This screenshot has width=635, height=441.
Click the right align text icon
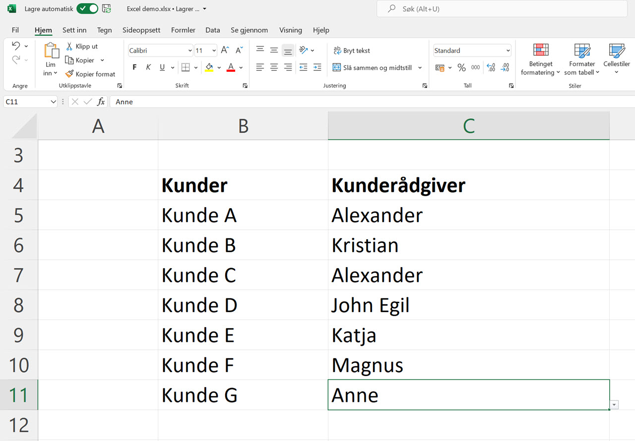pos(288,67)
